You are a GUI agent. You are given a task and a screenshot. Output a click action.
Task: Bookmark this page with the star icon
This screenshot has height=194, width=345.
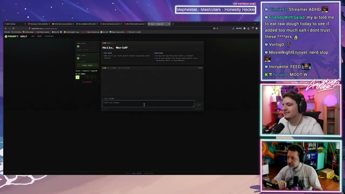[x=217, y=28]
